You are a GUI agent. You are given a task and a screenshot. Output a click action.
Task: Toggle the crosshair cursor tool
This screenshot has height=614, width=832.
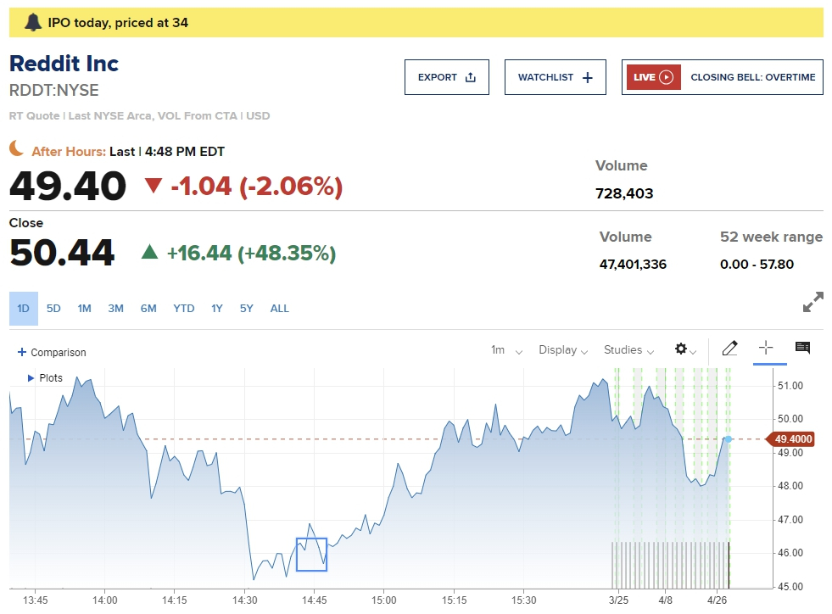pos(766,349)
